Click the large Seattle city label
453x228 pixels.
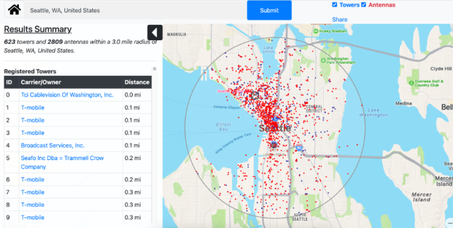(x=275, y=128)
